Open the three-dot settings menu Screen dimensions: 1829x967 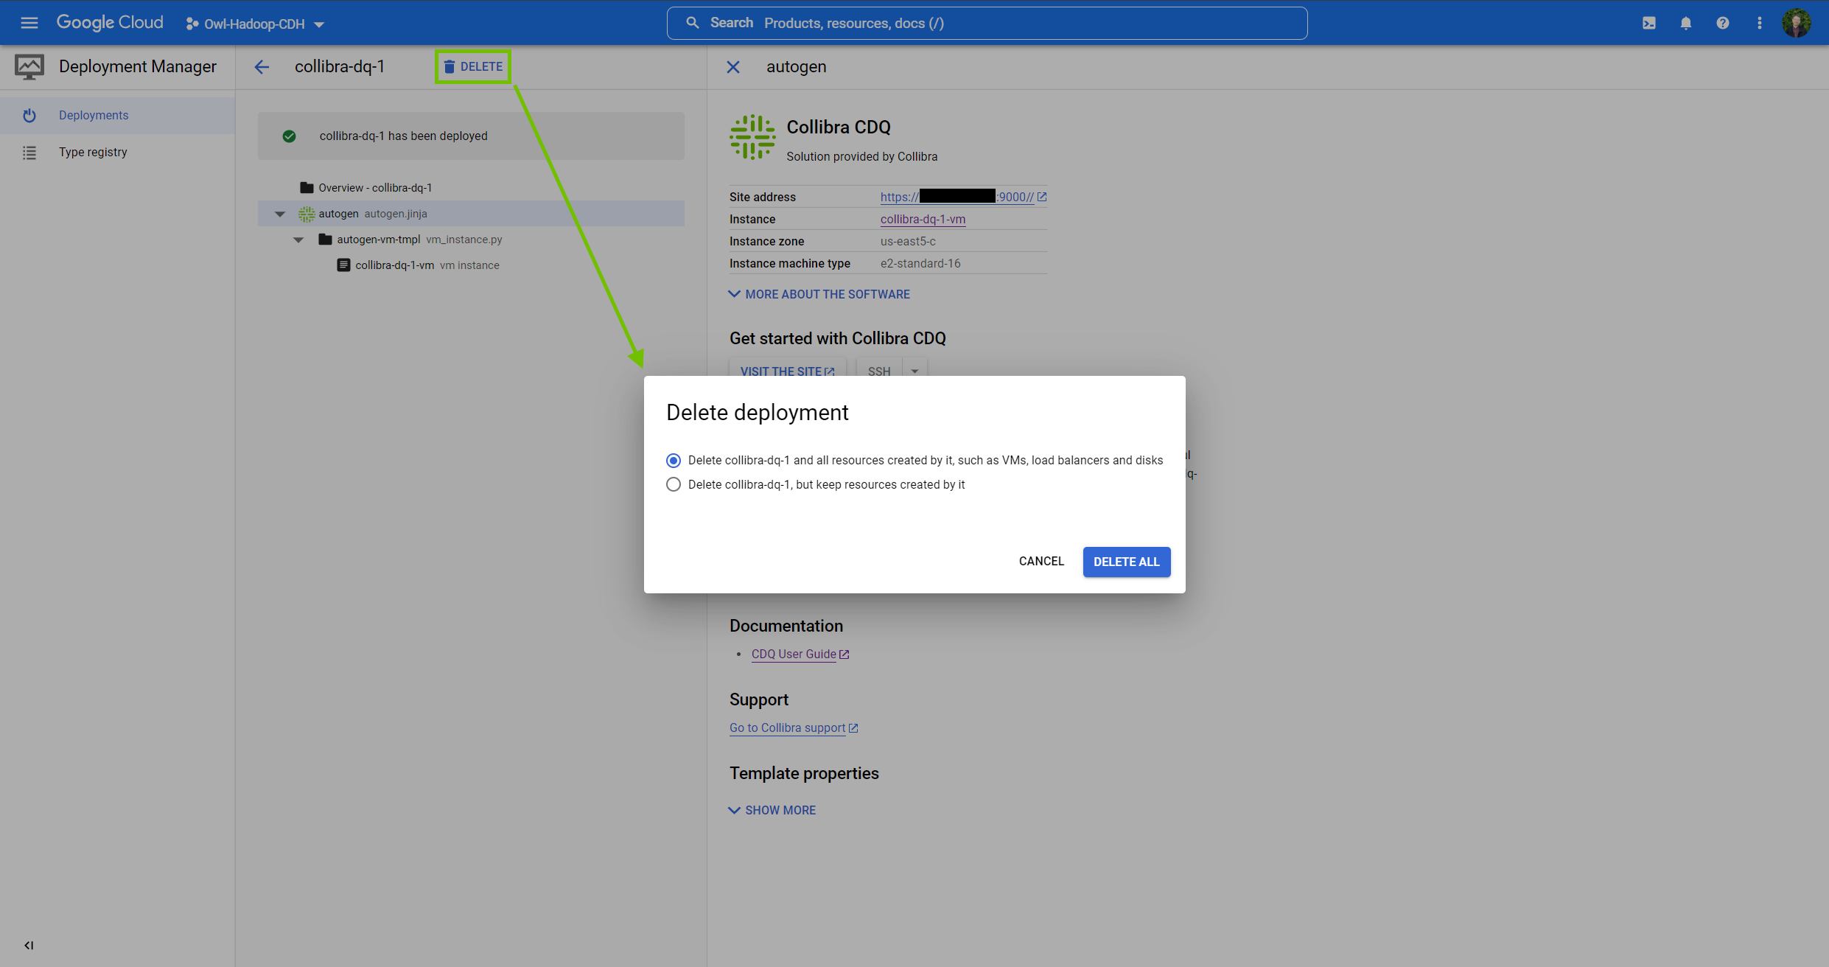point(1760,23)
